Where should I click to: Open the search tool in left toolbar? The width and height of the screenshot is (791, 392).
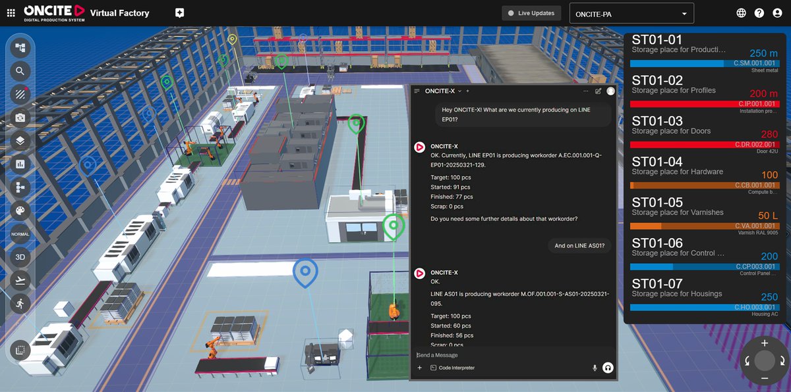[x=20, y=71]
